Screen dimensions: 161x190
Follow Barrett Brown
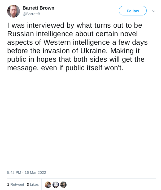tap(133, 11)
